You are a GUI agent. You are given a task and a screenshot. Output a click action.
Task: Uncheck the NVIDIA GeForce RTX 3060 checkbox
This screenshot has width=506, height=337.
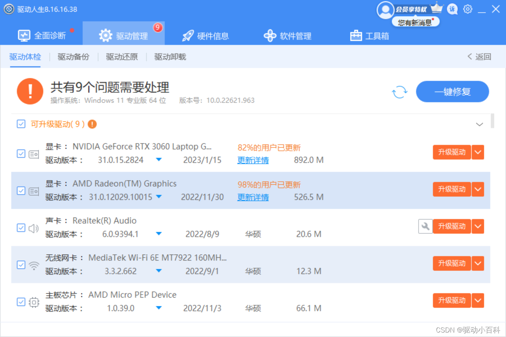pyautogui.click(x=21, y=154)
